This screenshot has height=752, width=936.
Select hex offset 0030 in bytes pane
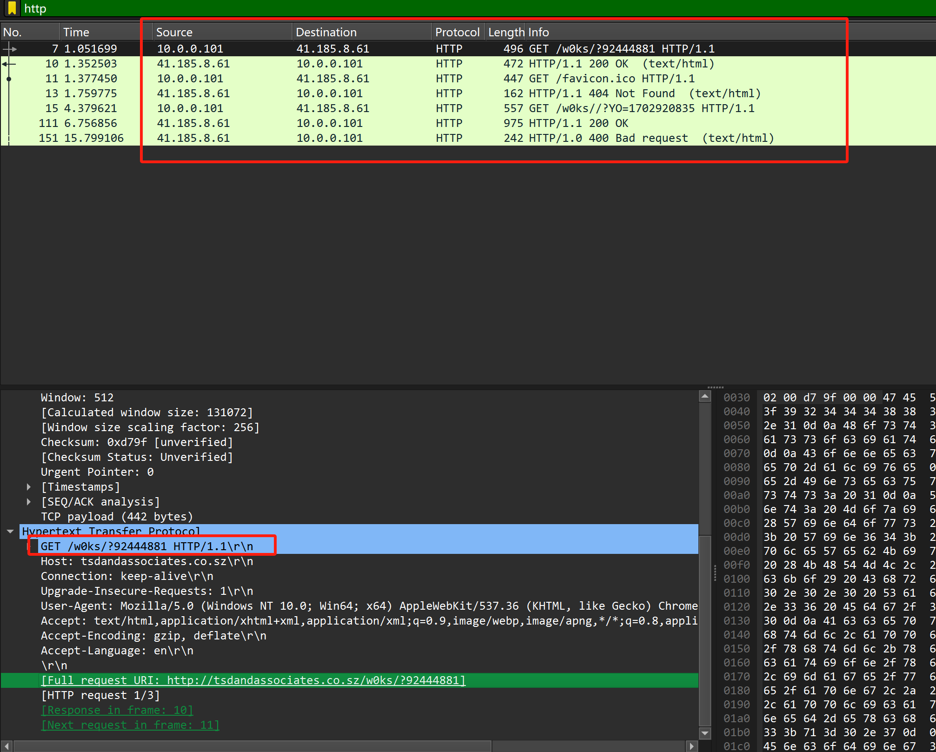click(737, 398)
